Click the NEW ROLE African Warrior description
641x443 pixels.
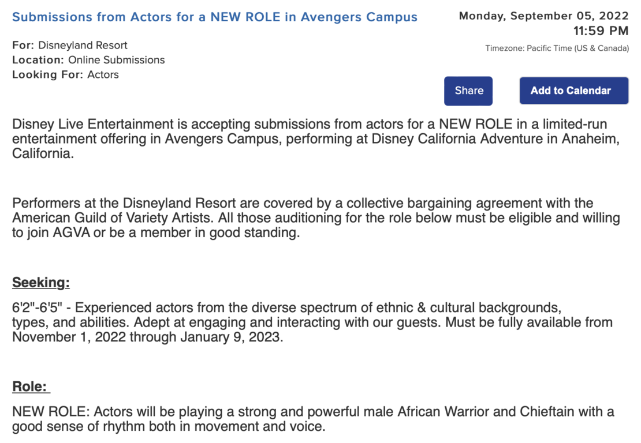point(313,411)
